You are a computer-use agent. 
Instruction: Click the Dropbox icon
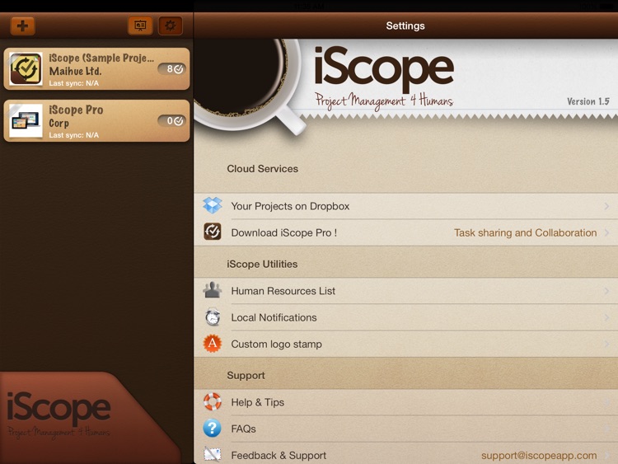213,206
